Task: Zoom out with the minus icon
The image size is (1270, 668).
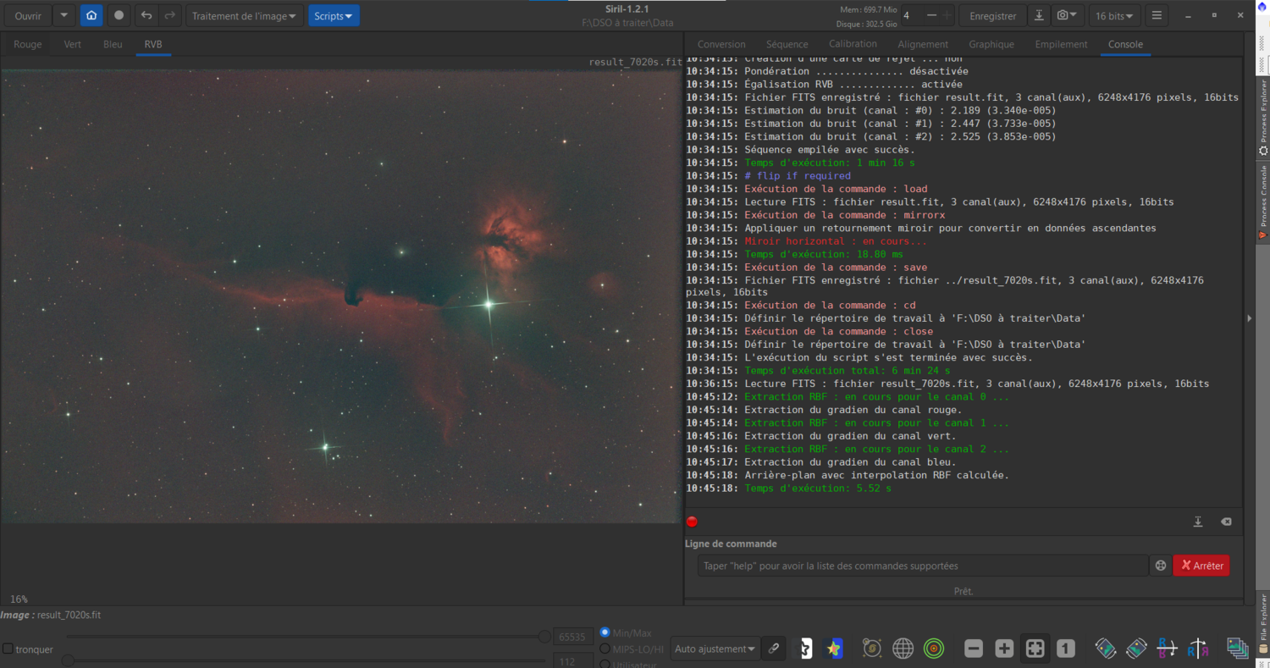Action: 974,649
